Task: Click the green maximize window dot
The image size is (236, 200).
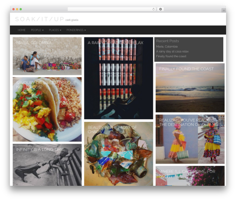Action: click(21, 9)
